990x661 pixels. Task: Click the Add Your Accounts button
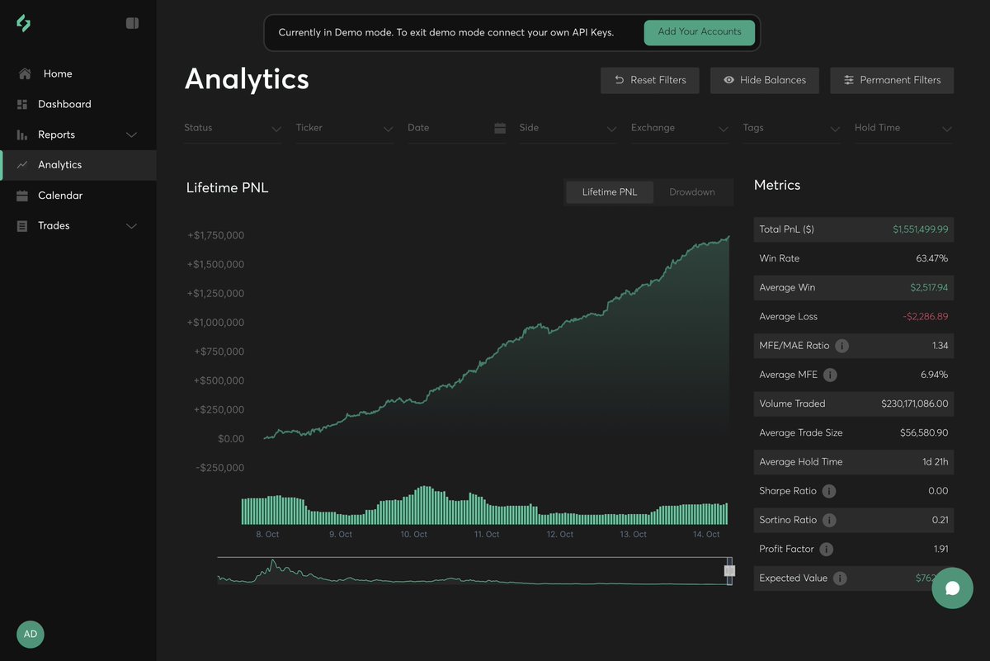click(x=700, y=32)
